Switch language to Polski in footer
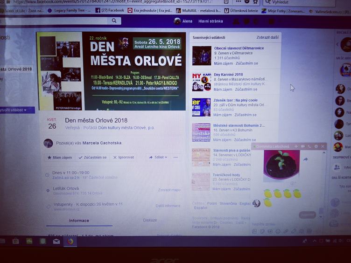 [212, 203]
